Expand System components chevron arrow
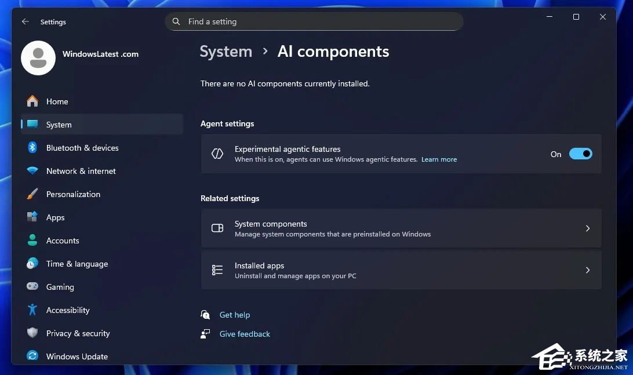Screen dimensions: 633x375 pos(587,228)
